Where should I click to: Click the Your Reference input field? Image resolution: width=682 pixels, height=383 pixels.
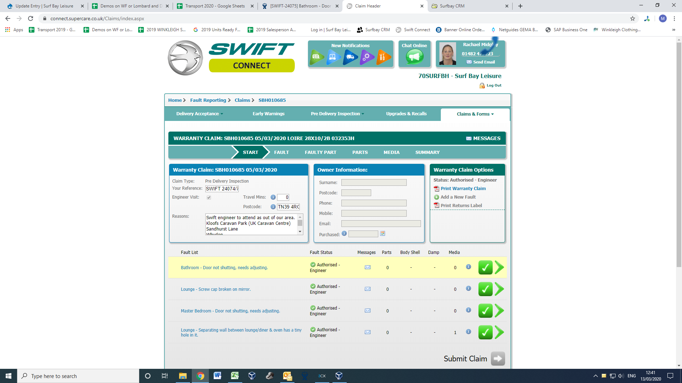click(222, 189)
